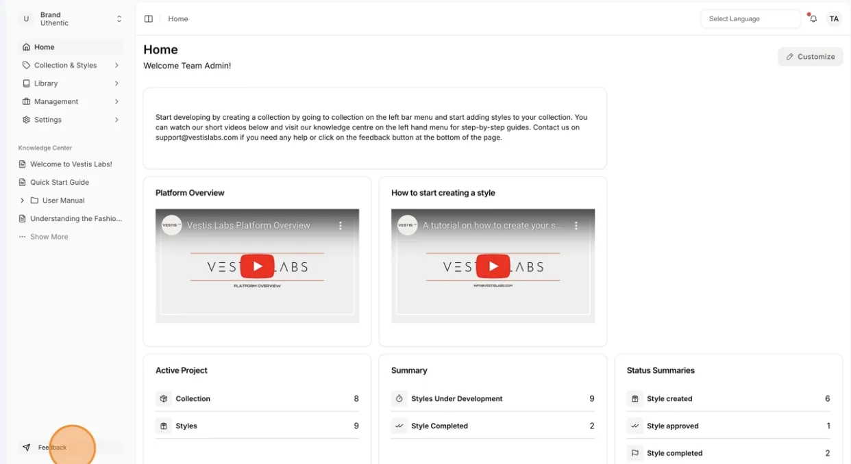Toggle the sidebar panel icon
The height and width of the screenshot is (464, 851).
tap(149, 19)
